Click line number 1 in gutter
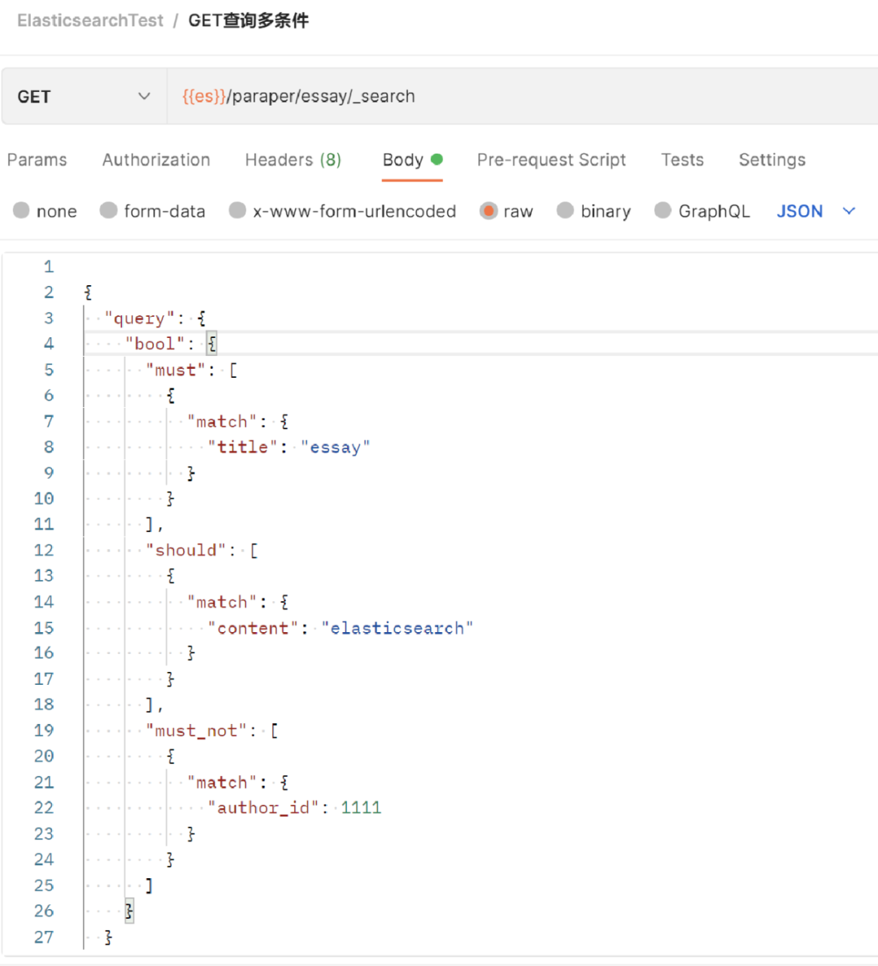 pyautogui.click(x=49, y=266)
